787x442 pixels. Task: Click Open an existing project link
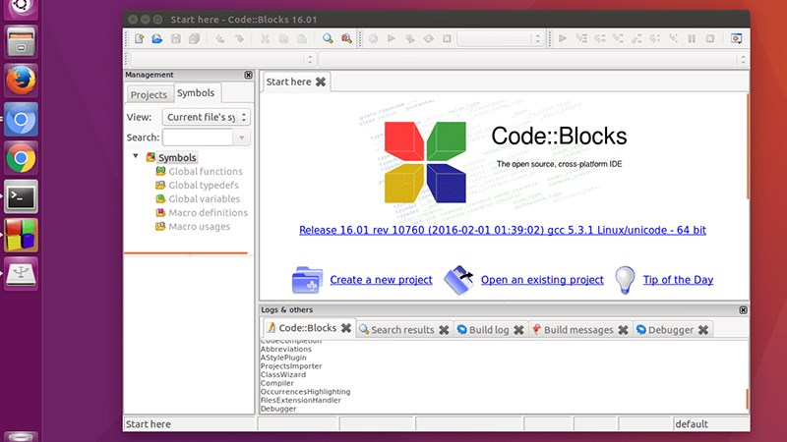click(x=542, y=280)
